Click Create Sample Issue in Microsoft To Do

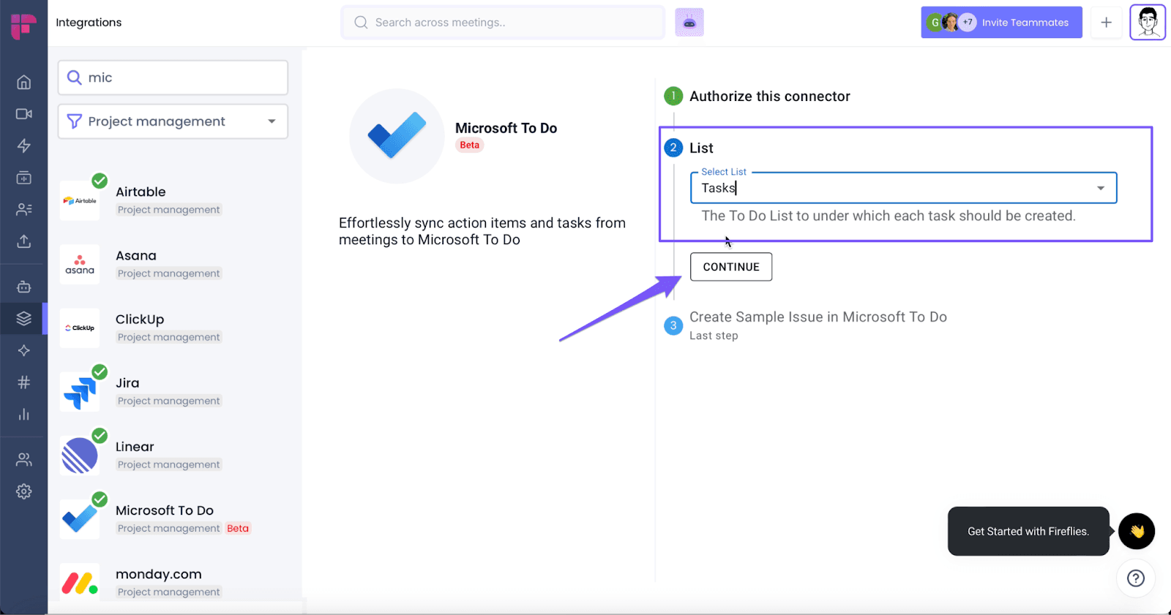[818, 317]
